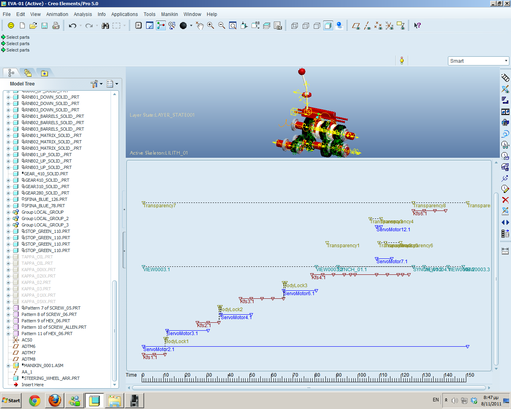
Task: Click the Windows Start button
Action: click(x=11, y=401)
